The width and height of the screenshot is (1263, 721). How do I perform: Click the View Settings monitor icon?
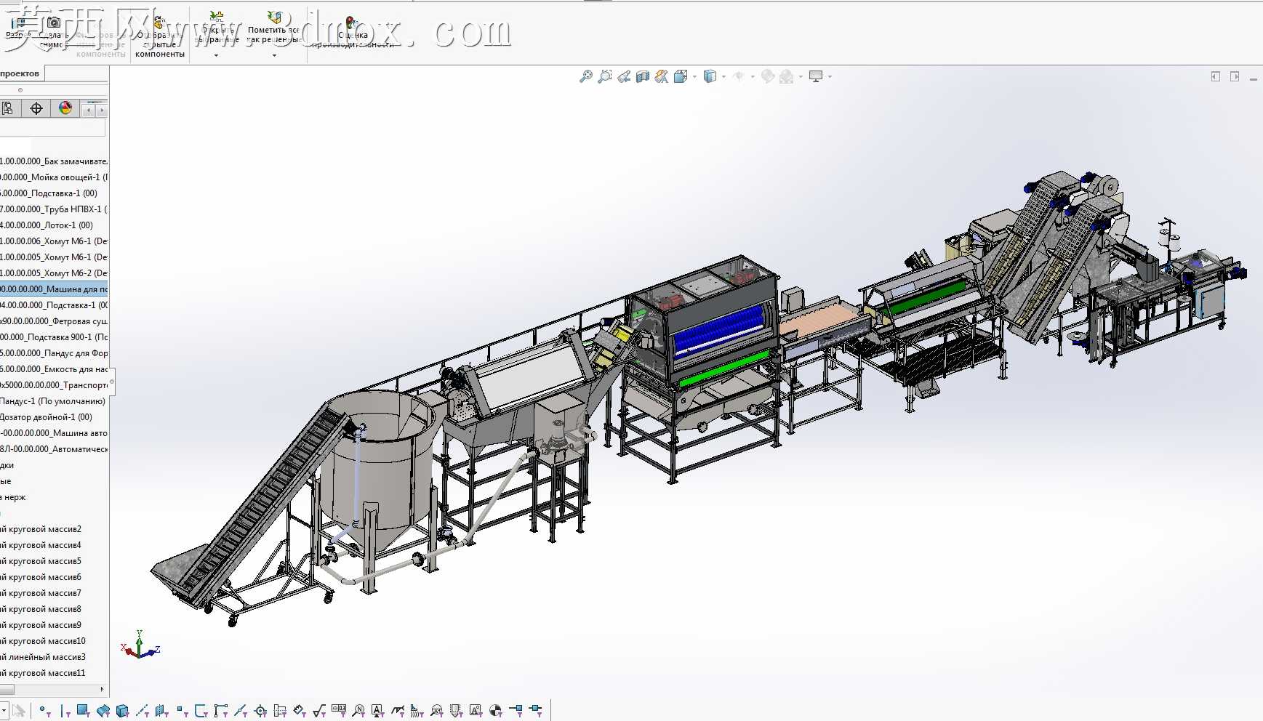click(x=816, y=76)
